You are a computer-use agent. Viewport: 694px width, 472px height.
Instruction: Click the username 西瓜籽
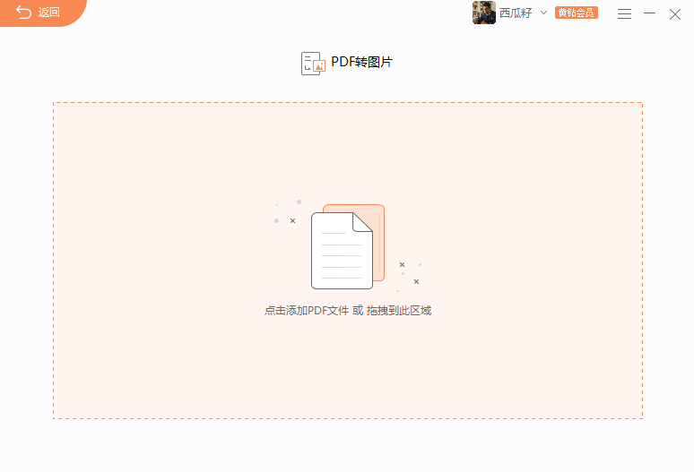click(516, 13)
